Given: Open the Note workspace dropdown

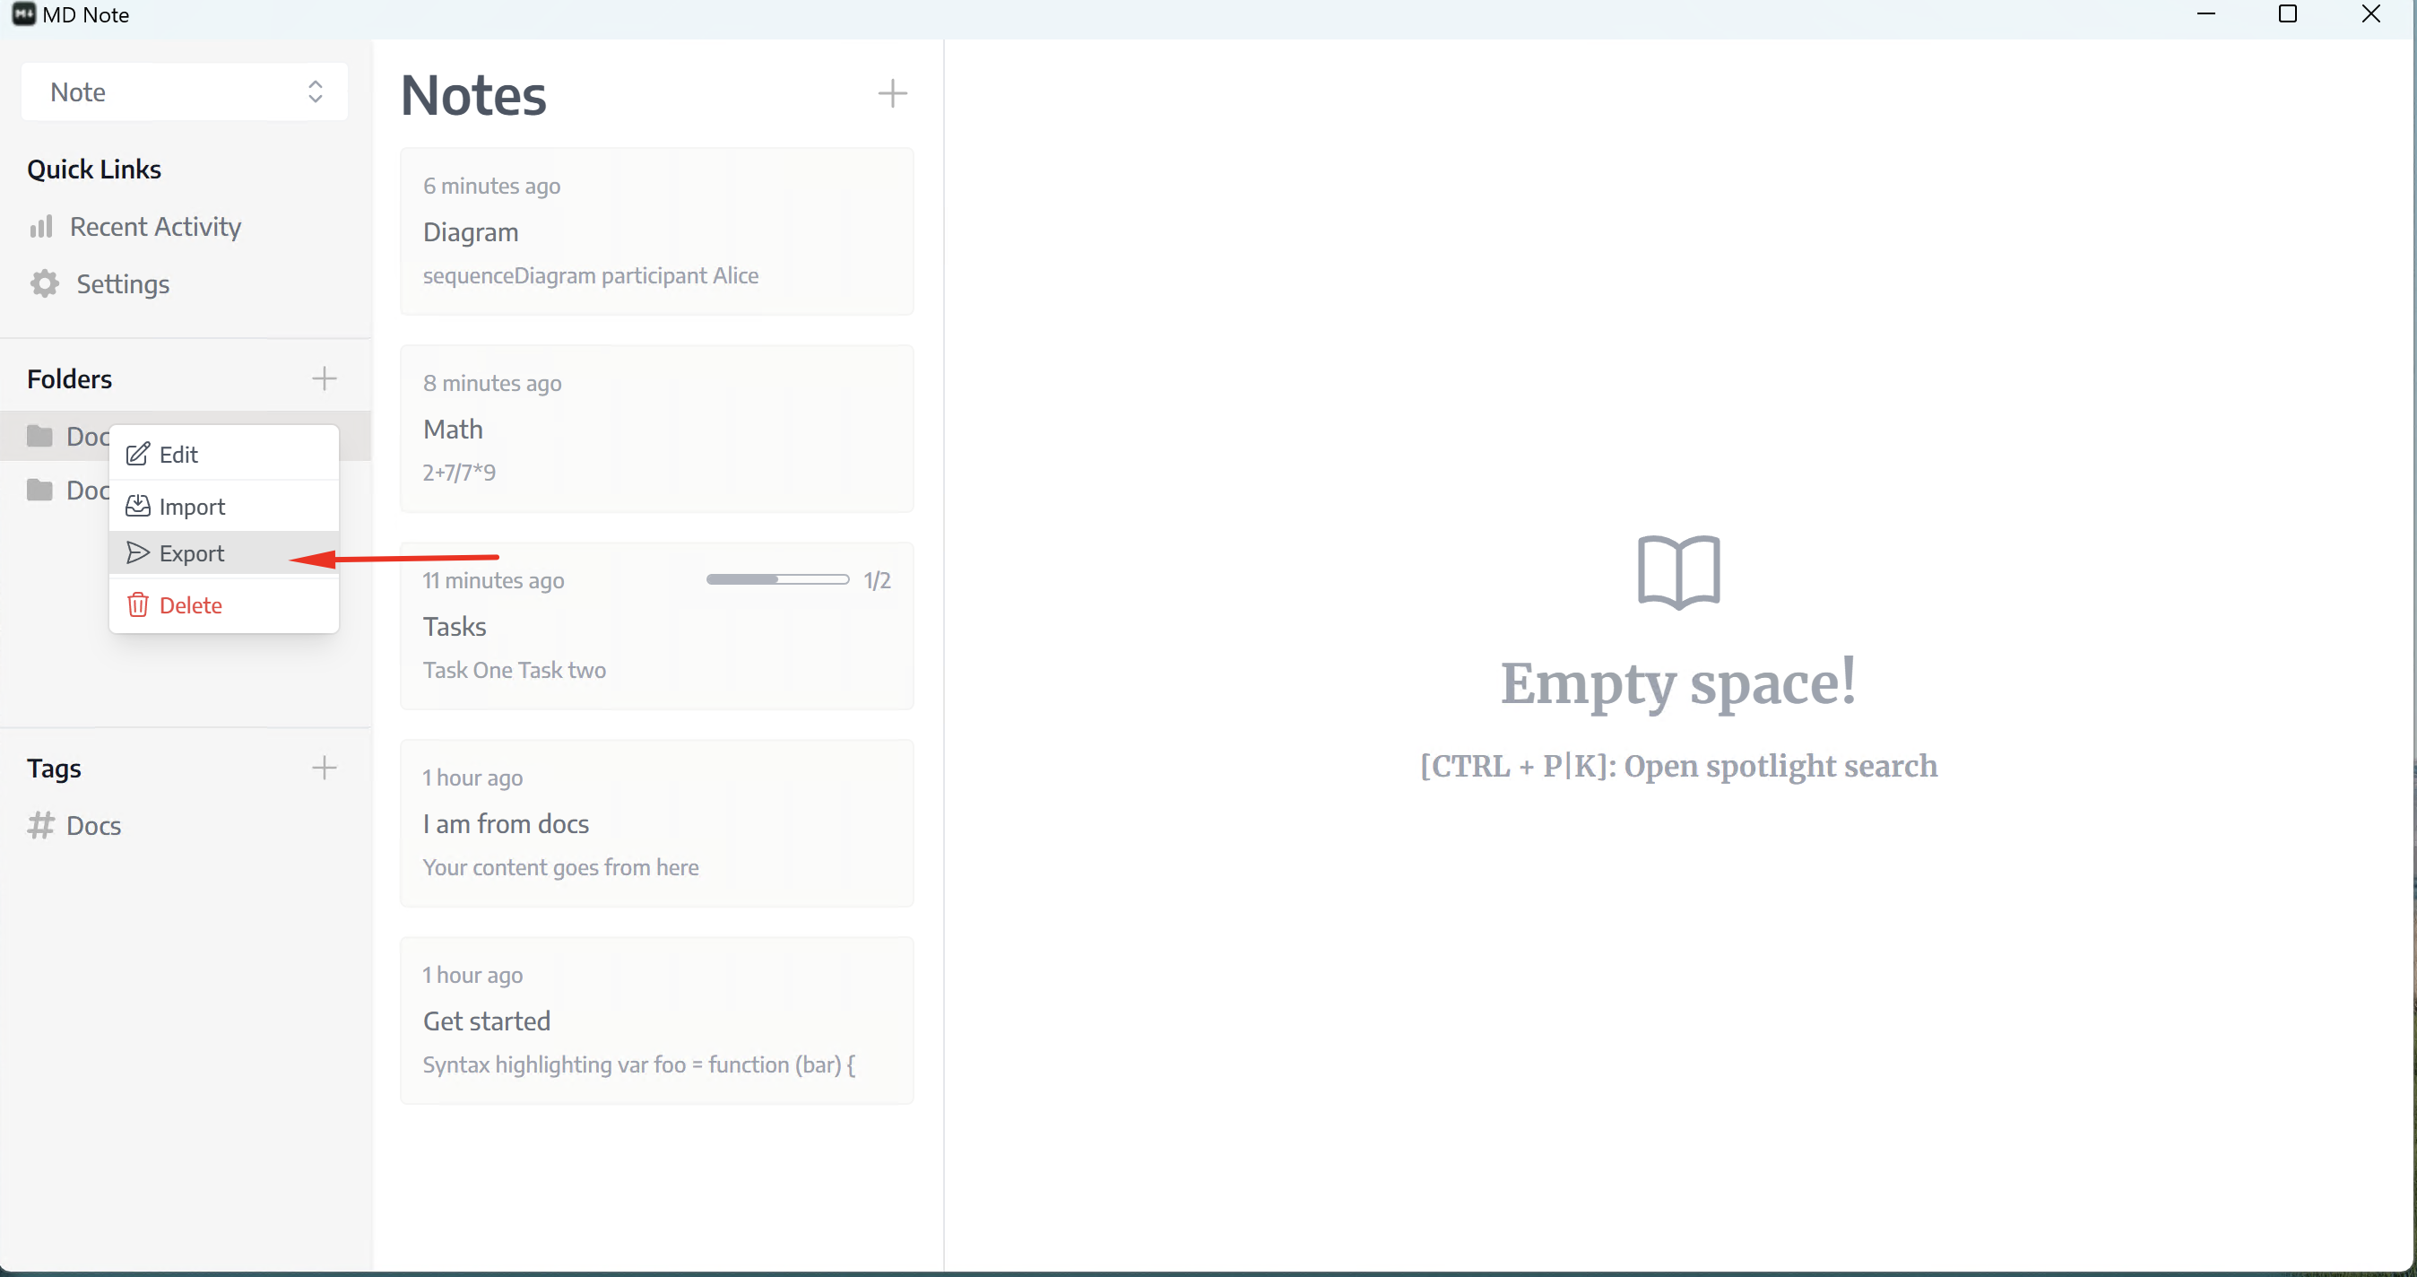Looking at the screenshot, I should (x=184, y=92).
